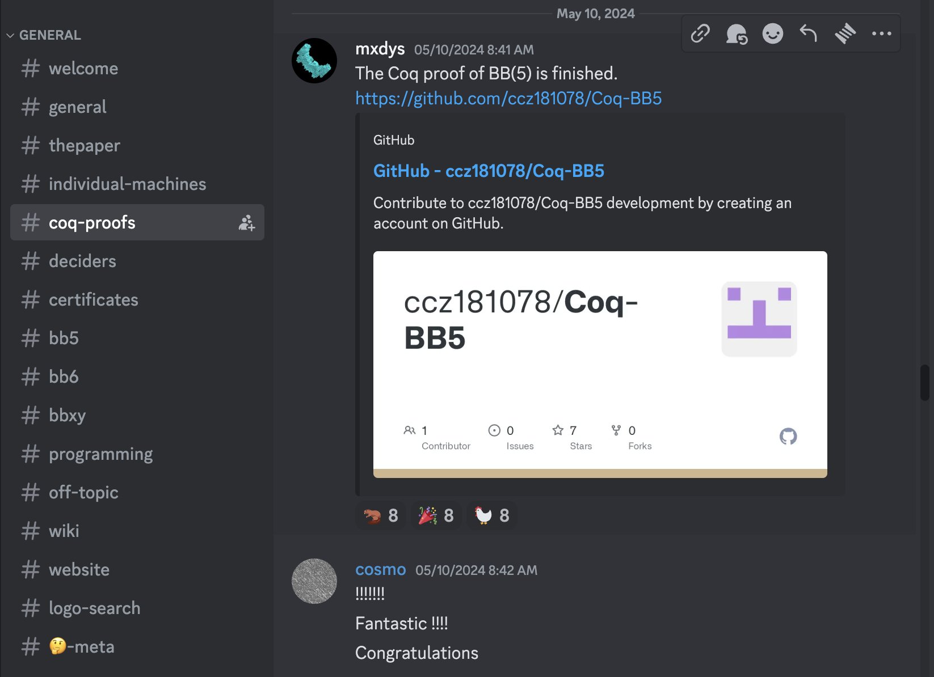Go to the bbxy channel

[x=137, y=416]
